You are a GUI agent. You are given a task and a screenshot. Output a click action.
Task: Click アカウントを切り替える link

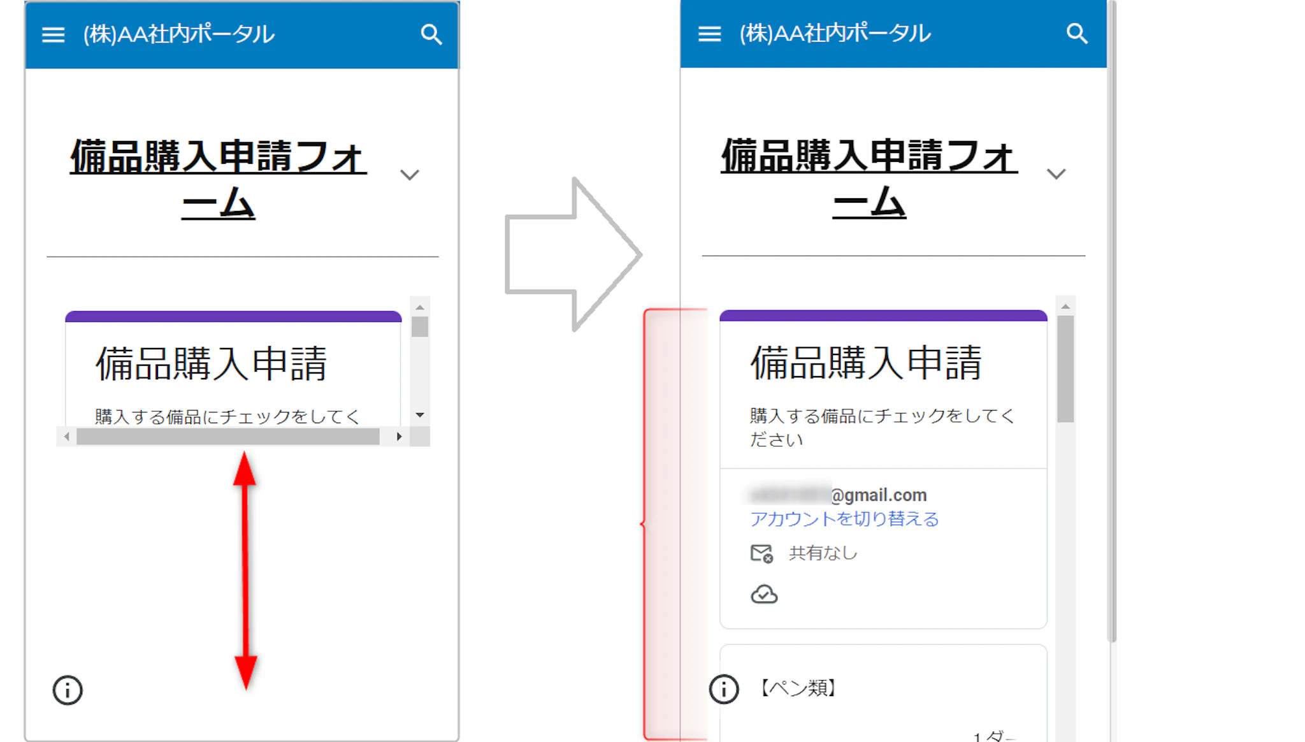(x=844, y=519)
